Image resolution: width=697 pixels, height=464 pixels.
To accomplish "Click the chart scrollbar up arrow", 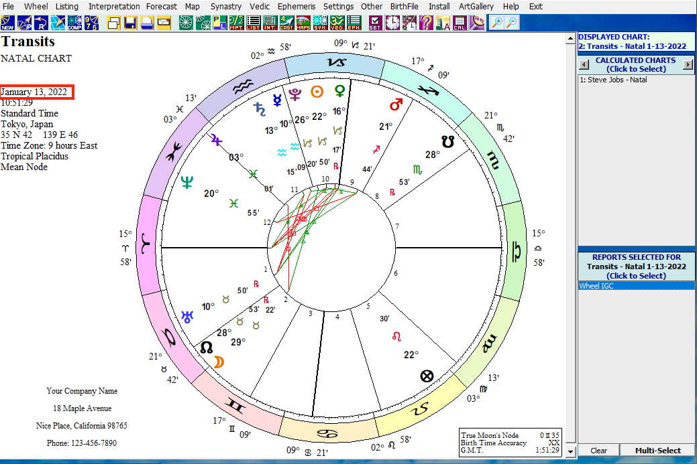I will (x=570, y=39).
